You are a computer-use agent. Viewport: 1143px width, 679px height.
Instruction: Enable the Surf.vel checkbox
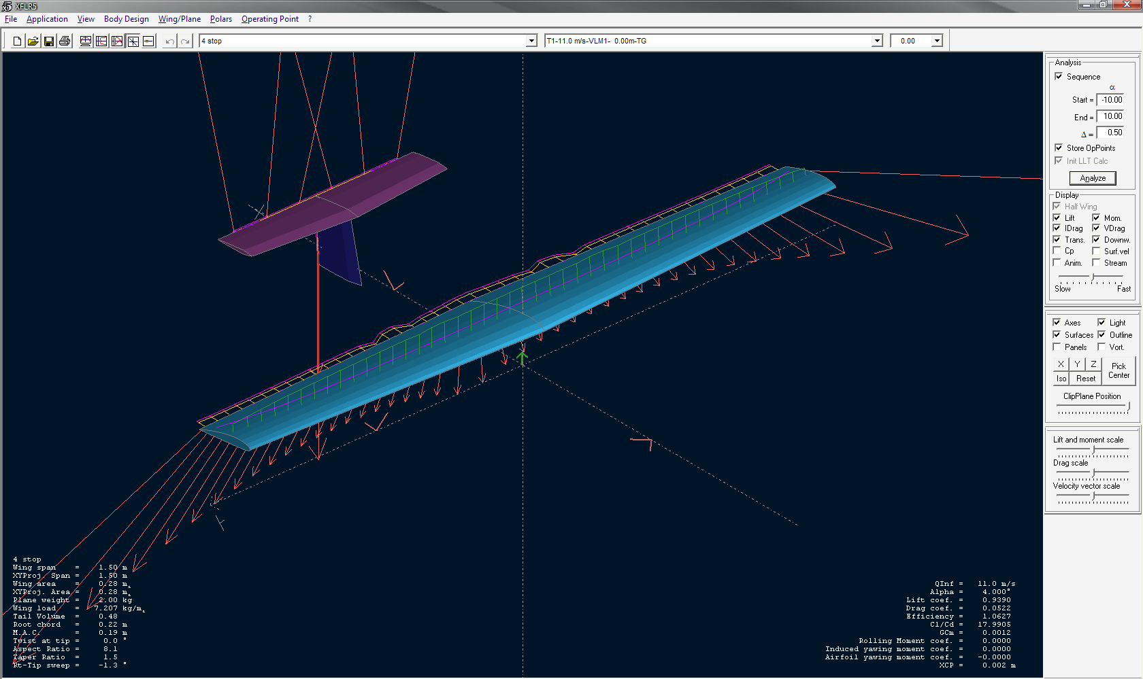(1096, 251)
